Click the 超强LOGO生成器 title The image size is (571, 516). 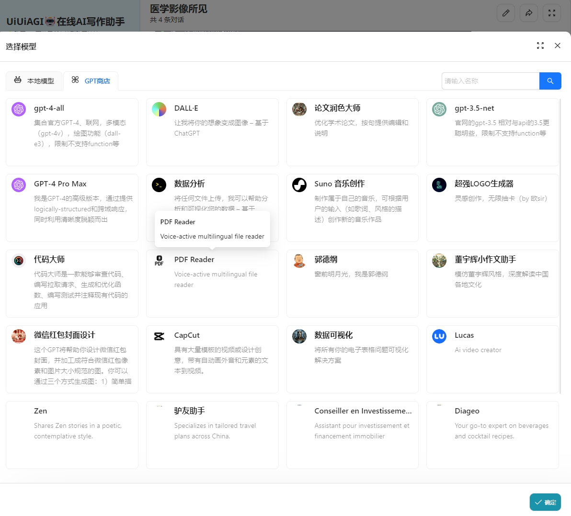(484, 184)
